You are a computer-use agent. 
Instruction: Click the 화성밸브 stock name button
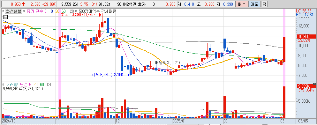pos(13,11)
